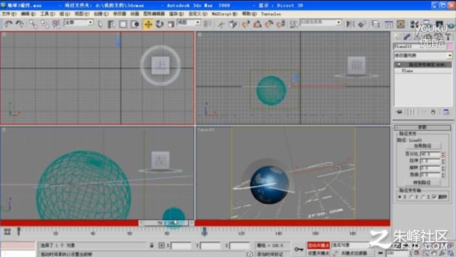Open the Modify panel tab icon
The height and width of the screenshot is (257, 456).
pos(407,37)
